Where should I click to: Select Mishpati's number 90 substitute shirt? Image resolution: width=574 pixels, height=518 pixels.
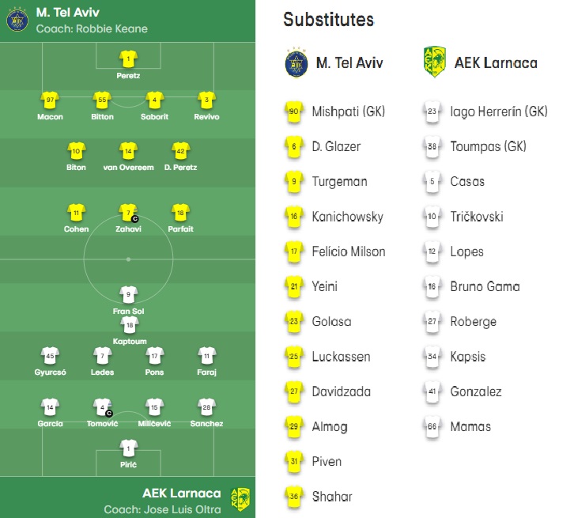[x=294, y=112]
